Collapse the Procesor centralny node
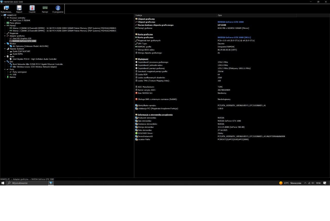 click(x=5, y=18)
